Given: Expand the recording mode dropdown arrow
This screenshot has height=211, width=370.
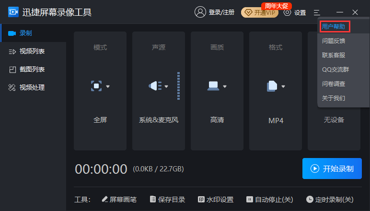Looking at the screenshot, I should (108, 87).
